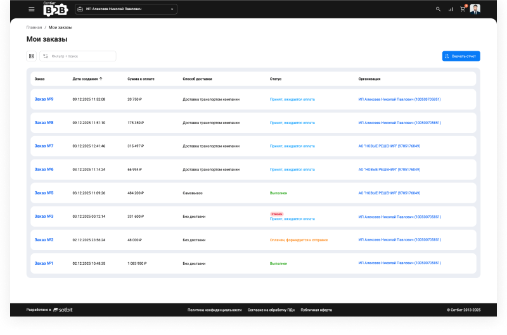Open order Заказ №5
The height and width of the screenshot is (335, 507).
(x=44, y=193)
